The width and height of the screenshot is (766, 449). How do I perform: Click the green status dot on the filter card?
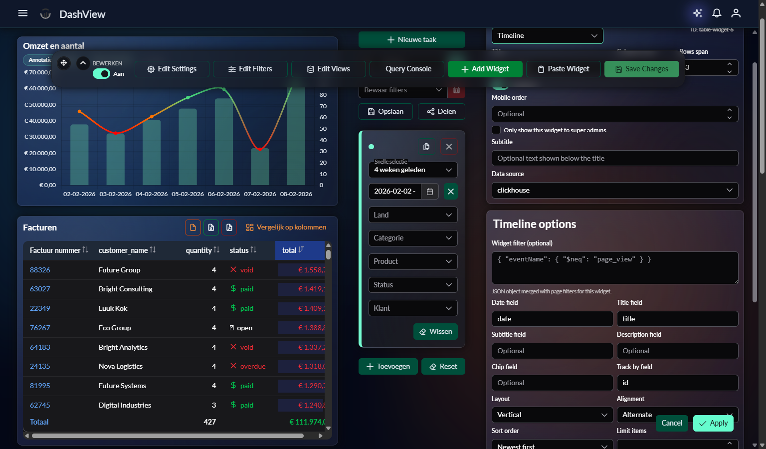372,147
